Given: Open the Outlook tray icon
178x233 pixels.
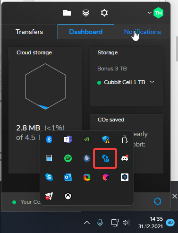Looking at the screenshot, I should click(x=68, y=177).
